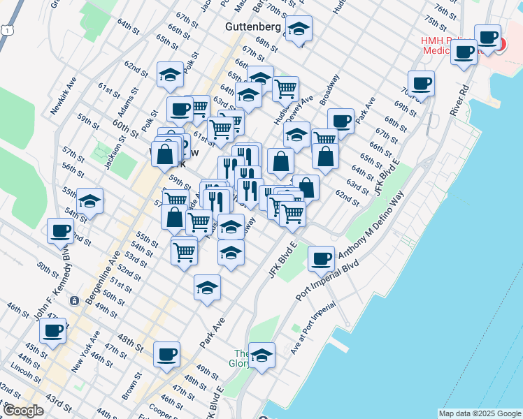Click the Guttenberg town label
523x419 pixels.
pyautogui.click(x=253, y=27)
